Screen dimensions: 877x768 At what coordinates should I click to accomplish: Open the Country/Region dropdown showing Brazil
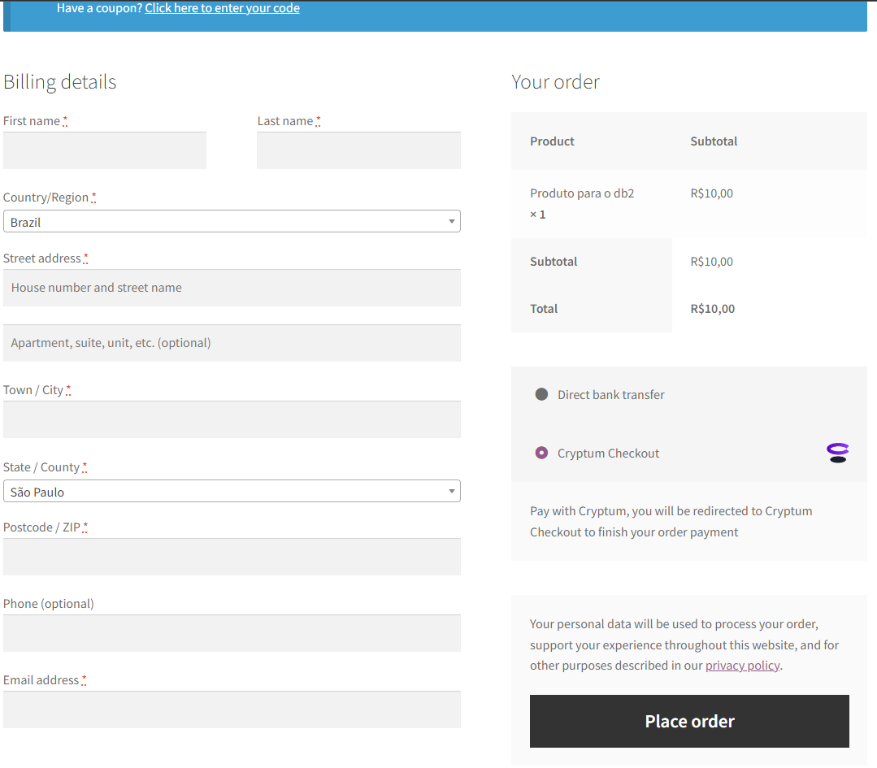pos(232,222)
